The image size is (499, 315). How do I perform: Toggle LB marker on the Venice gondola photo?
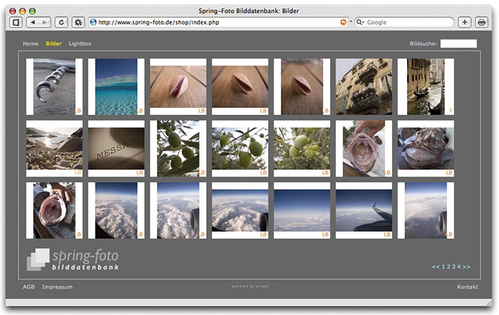click(450, 110)
